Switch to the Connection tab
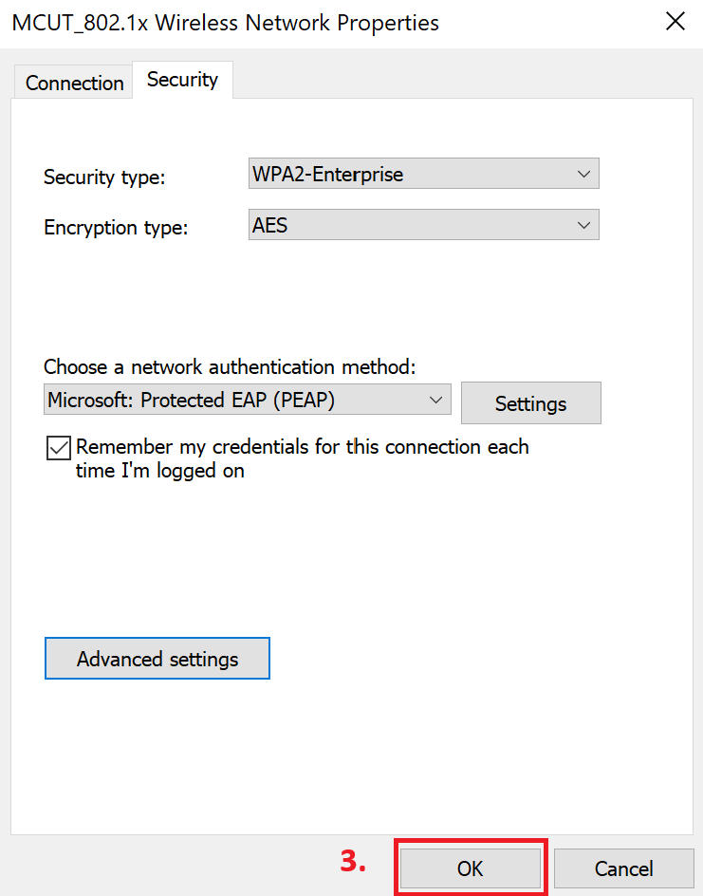This screenshot has width=703, height=896. [74, 83]
